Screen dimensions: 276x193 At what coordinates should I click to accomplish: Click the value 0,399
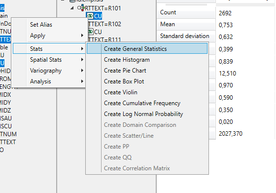(226, 49)
